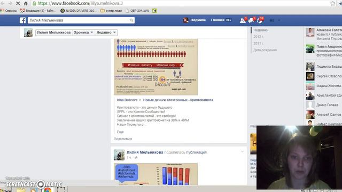Bookmark this page with the star

pyautogui.click(x=332, y=3)
